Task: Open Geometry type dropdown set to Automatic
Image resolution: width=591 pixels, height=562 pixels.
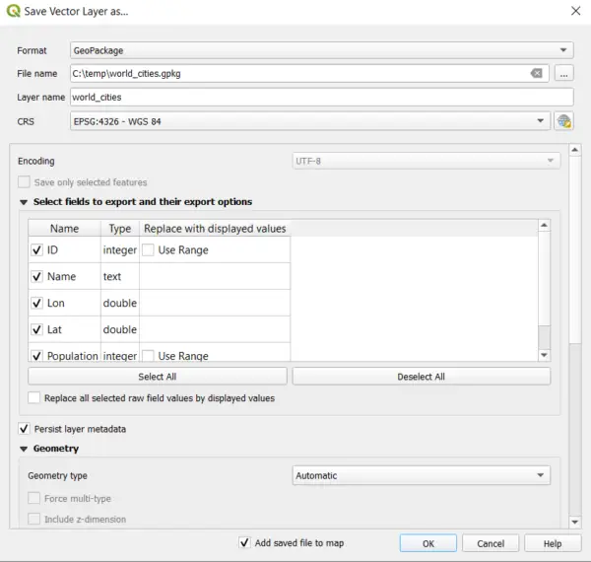Action: coord(421,475)
